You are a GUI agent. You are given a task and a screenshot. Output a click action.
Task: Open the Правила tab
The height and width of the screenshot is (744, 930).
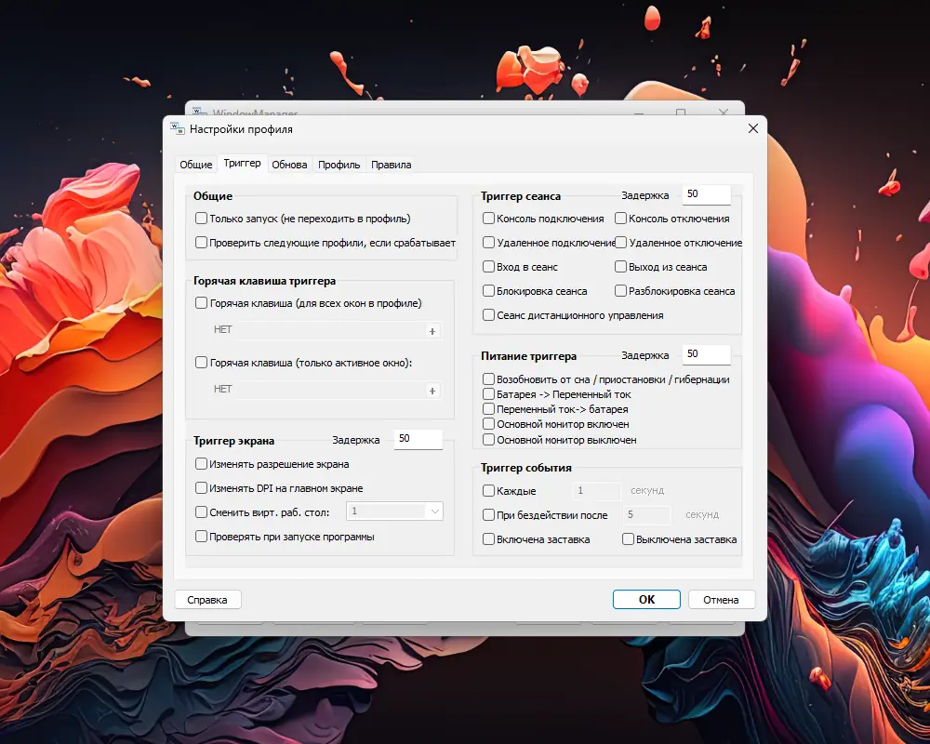(390, 165)
